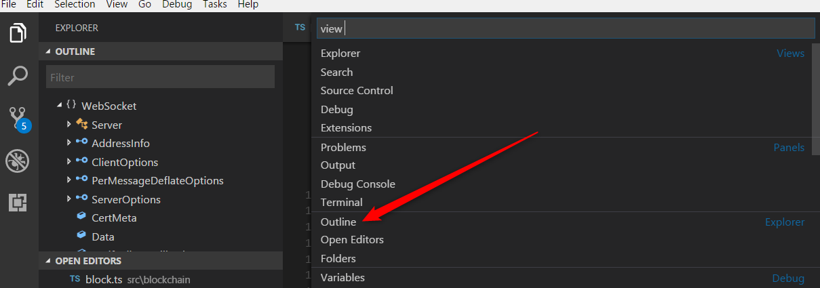Image resolution: width=820 pixels, height=288 pixels.
Task: Select Outline in quick open list
Action: 338,222
